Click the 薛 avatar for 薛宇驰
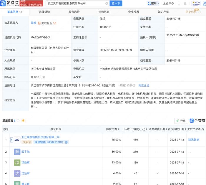The width and height of the screenshot is (206, 185). tap(17, 152)
